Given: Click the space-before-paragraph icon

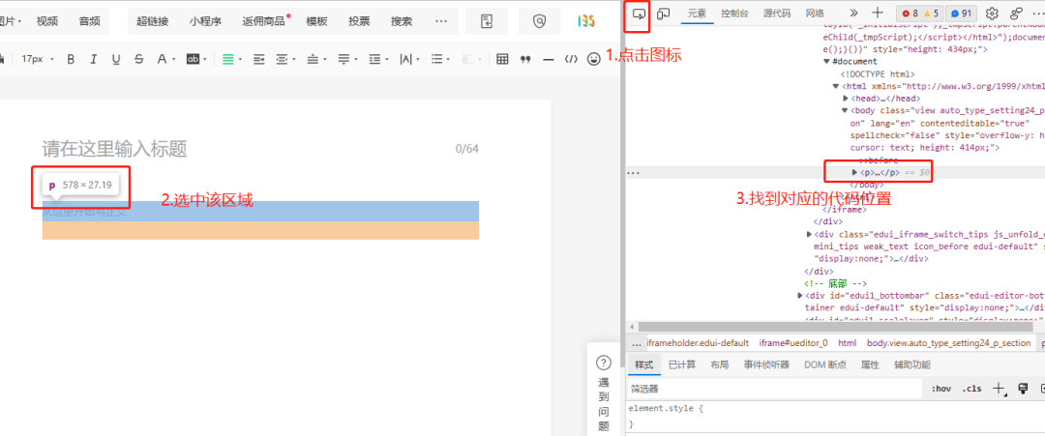Looking at the screenshot, I should [x=313, y=59].
